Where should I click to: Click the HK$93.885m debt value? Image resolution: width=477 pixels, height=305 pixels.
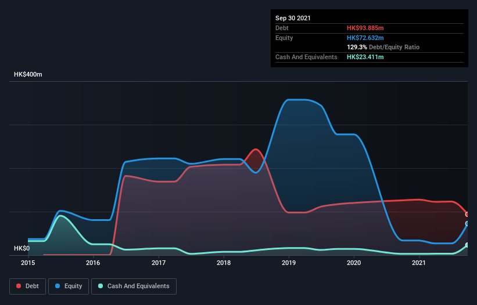pyautogui.click(x=365, y=28)
